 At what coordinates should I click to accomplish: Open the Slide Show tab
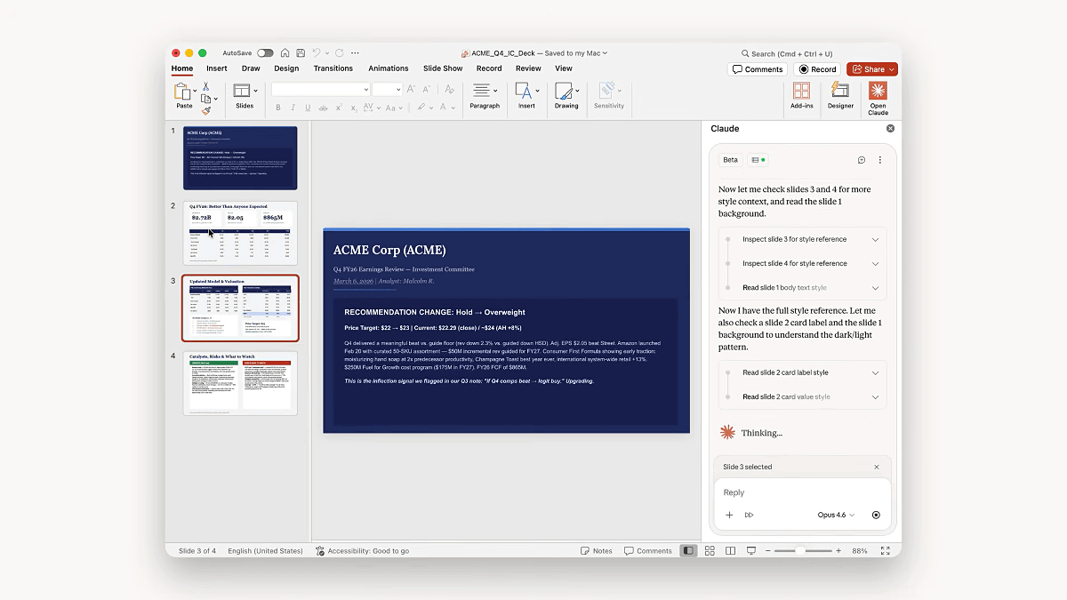pyautogui.click(x=443, y=68)
